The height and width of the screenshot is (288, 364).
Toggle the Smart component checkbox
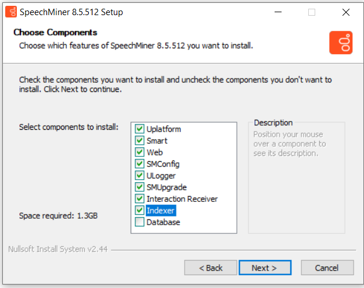coord(139,140)
